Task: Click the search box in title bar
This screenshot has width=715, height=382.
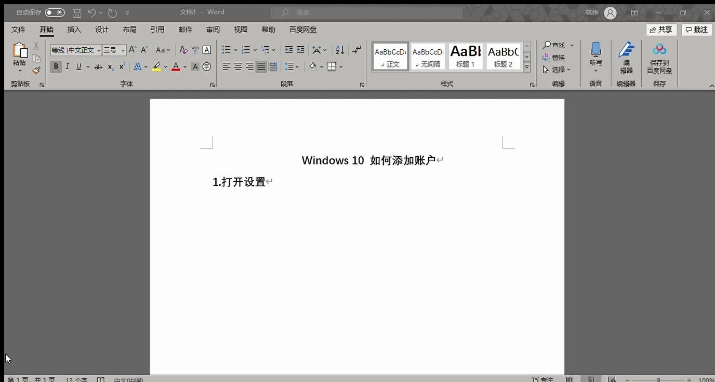Action: (367, 12)
